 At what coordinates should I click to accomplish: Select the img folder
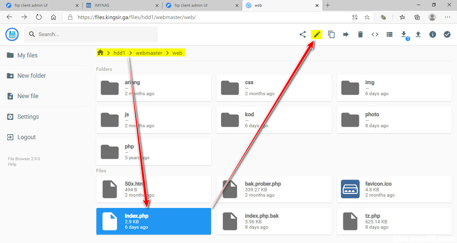[x=394, y=88]
